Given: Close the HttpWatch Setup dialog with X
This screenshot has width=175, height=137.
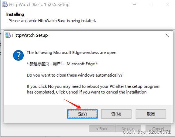Looking at the screenshot, I should (x=167, y=35).
